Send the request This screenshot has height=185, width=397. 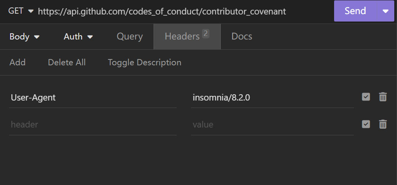355,11
